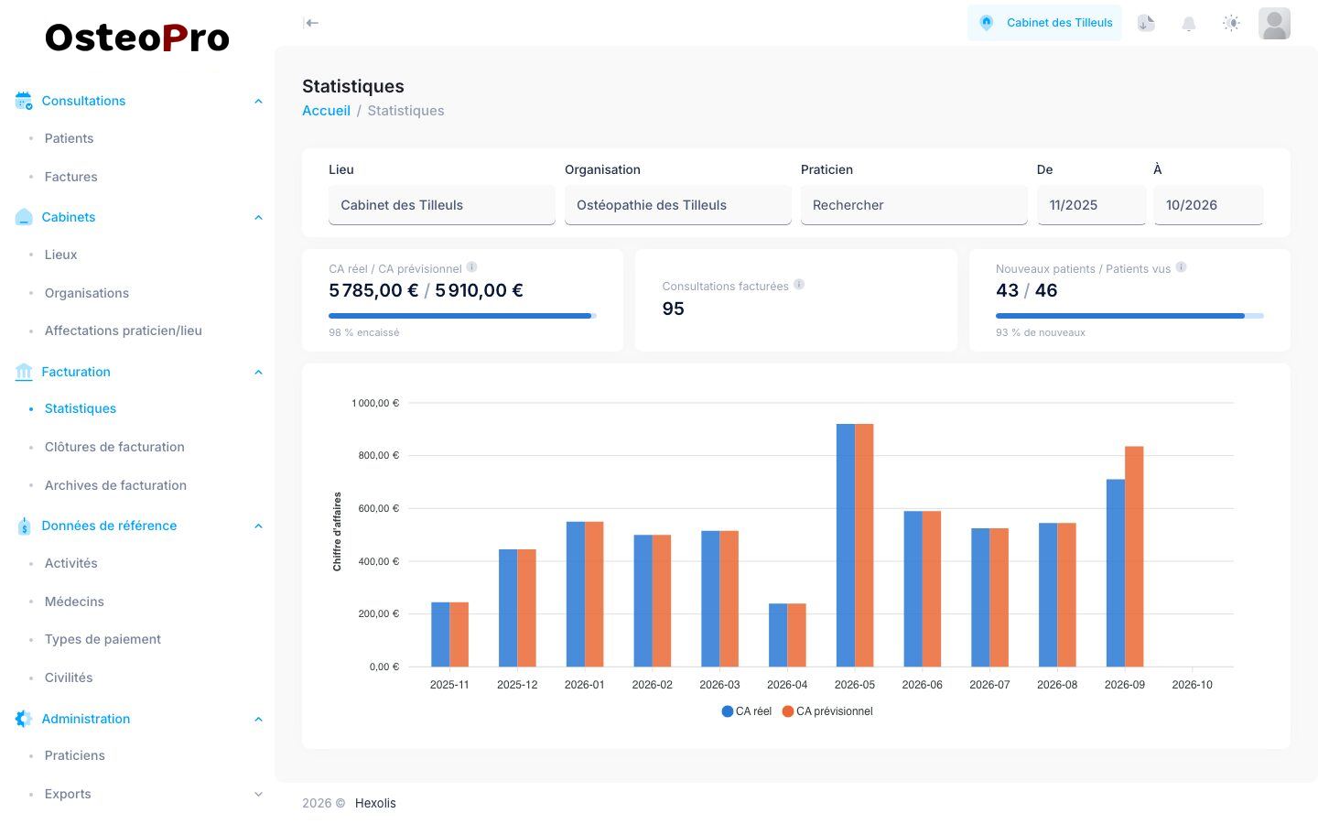Open Patients in the sidebar
Screen dimensions: 1318x824
pyautogui.click(x=69, y=138)
